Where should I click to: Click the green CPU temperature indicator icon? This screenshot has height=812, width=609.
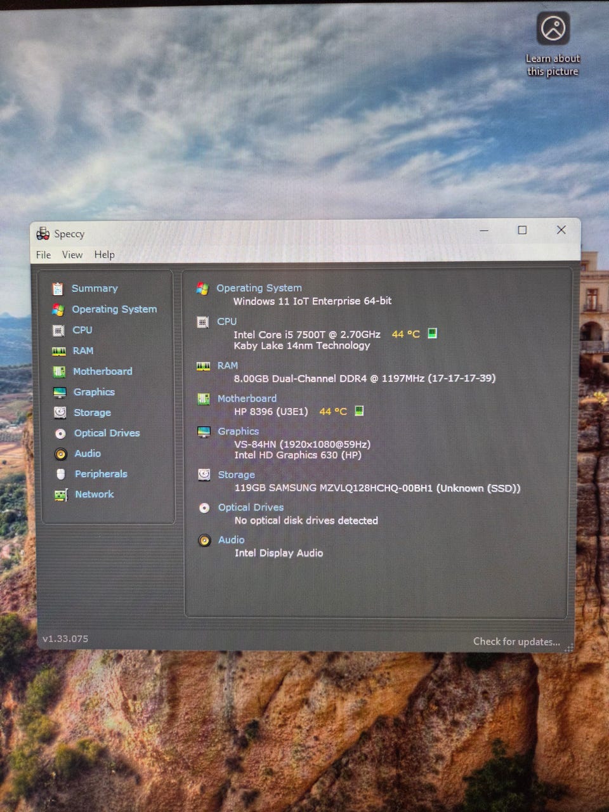(432, 333)
